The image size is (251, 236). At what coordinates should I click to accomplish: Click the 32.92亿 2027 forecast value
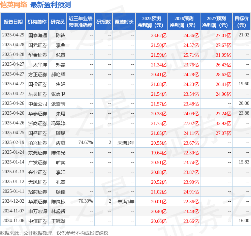(223, 123)
